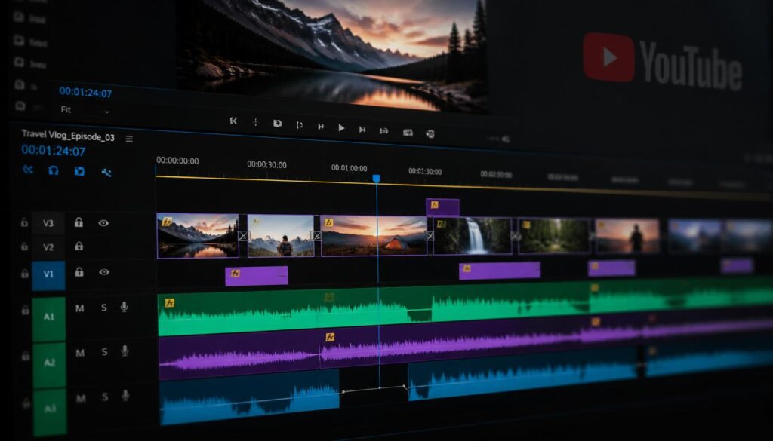Toggle V3 track visibility eye
Viewport: 773px width, 441px height.
(x=103, y=223)
